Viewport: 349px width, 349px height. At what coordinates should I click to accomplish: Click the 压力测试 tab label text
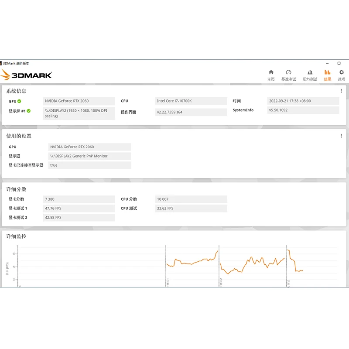(310, 79)
